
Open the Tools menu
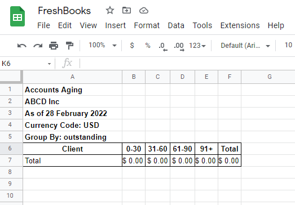coord(202,25)
